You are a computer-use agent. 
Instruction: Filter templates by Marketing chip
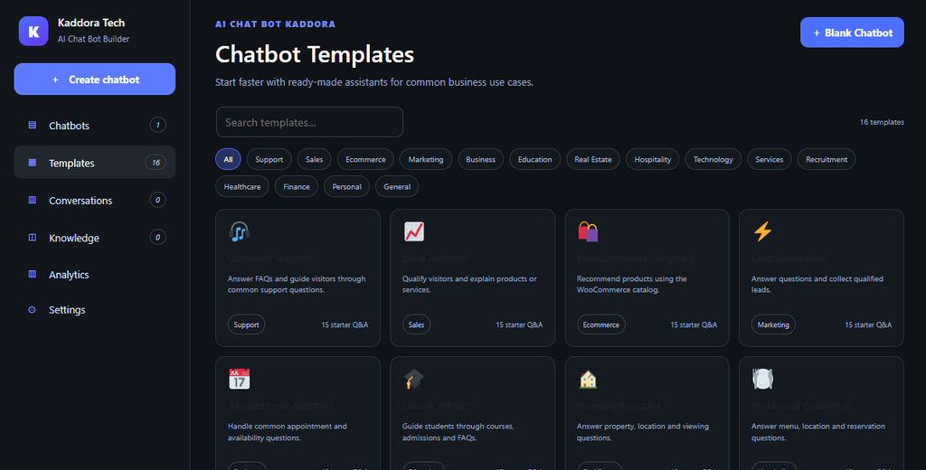pyautogui.click(x=426, y=159)
